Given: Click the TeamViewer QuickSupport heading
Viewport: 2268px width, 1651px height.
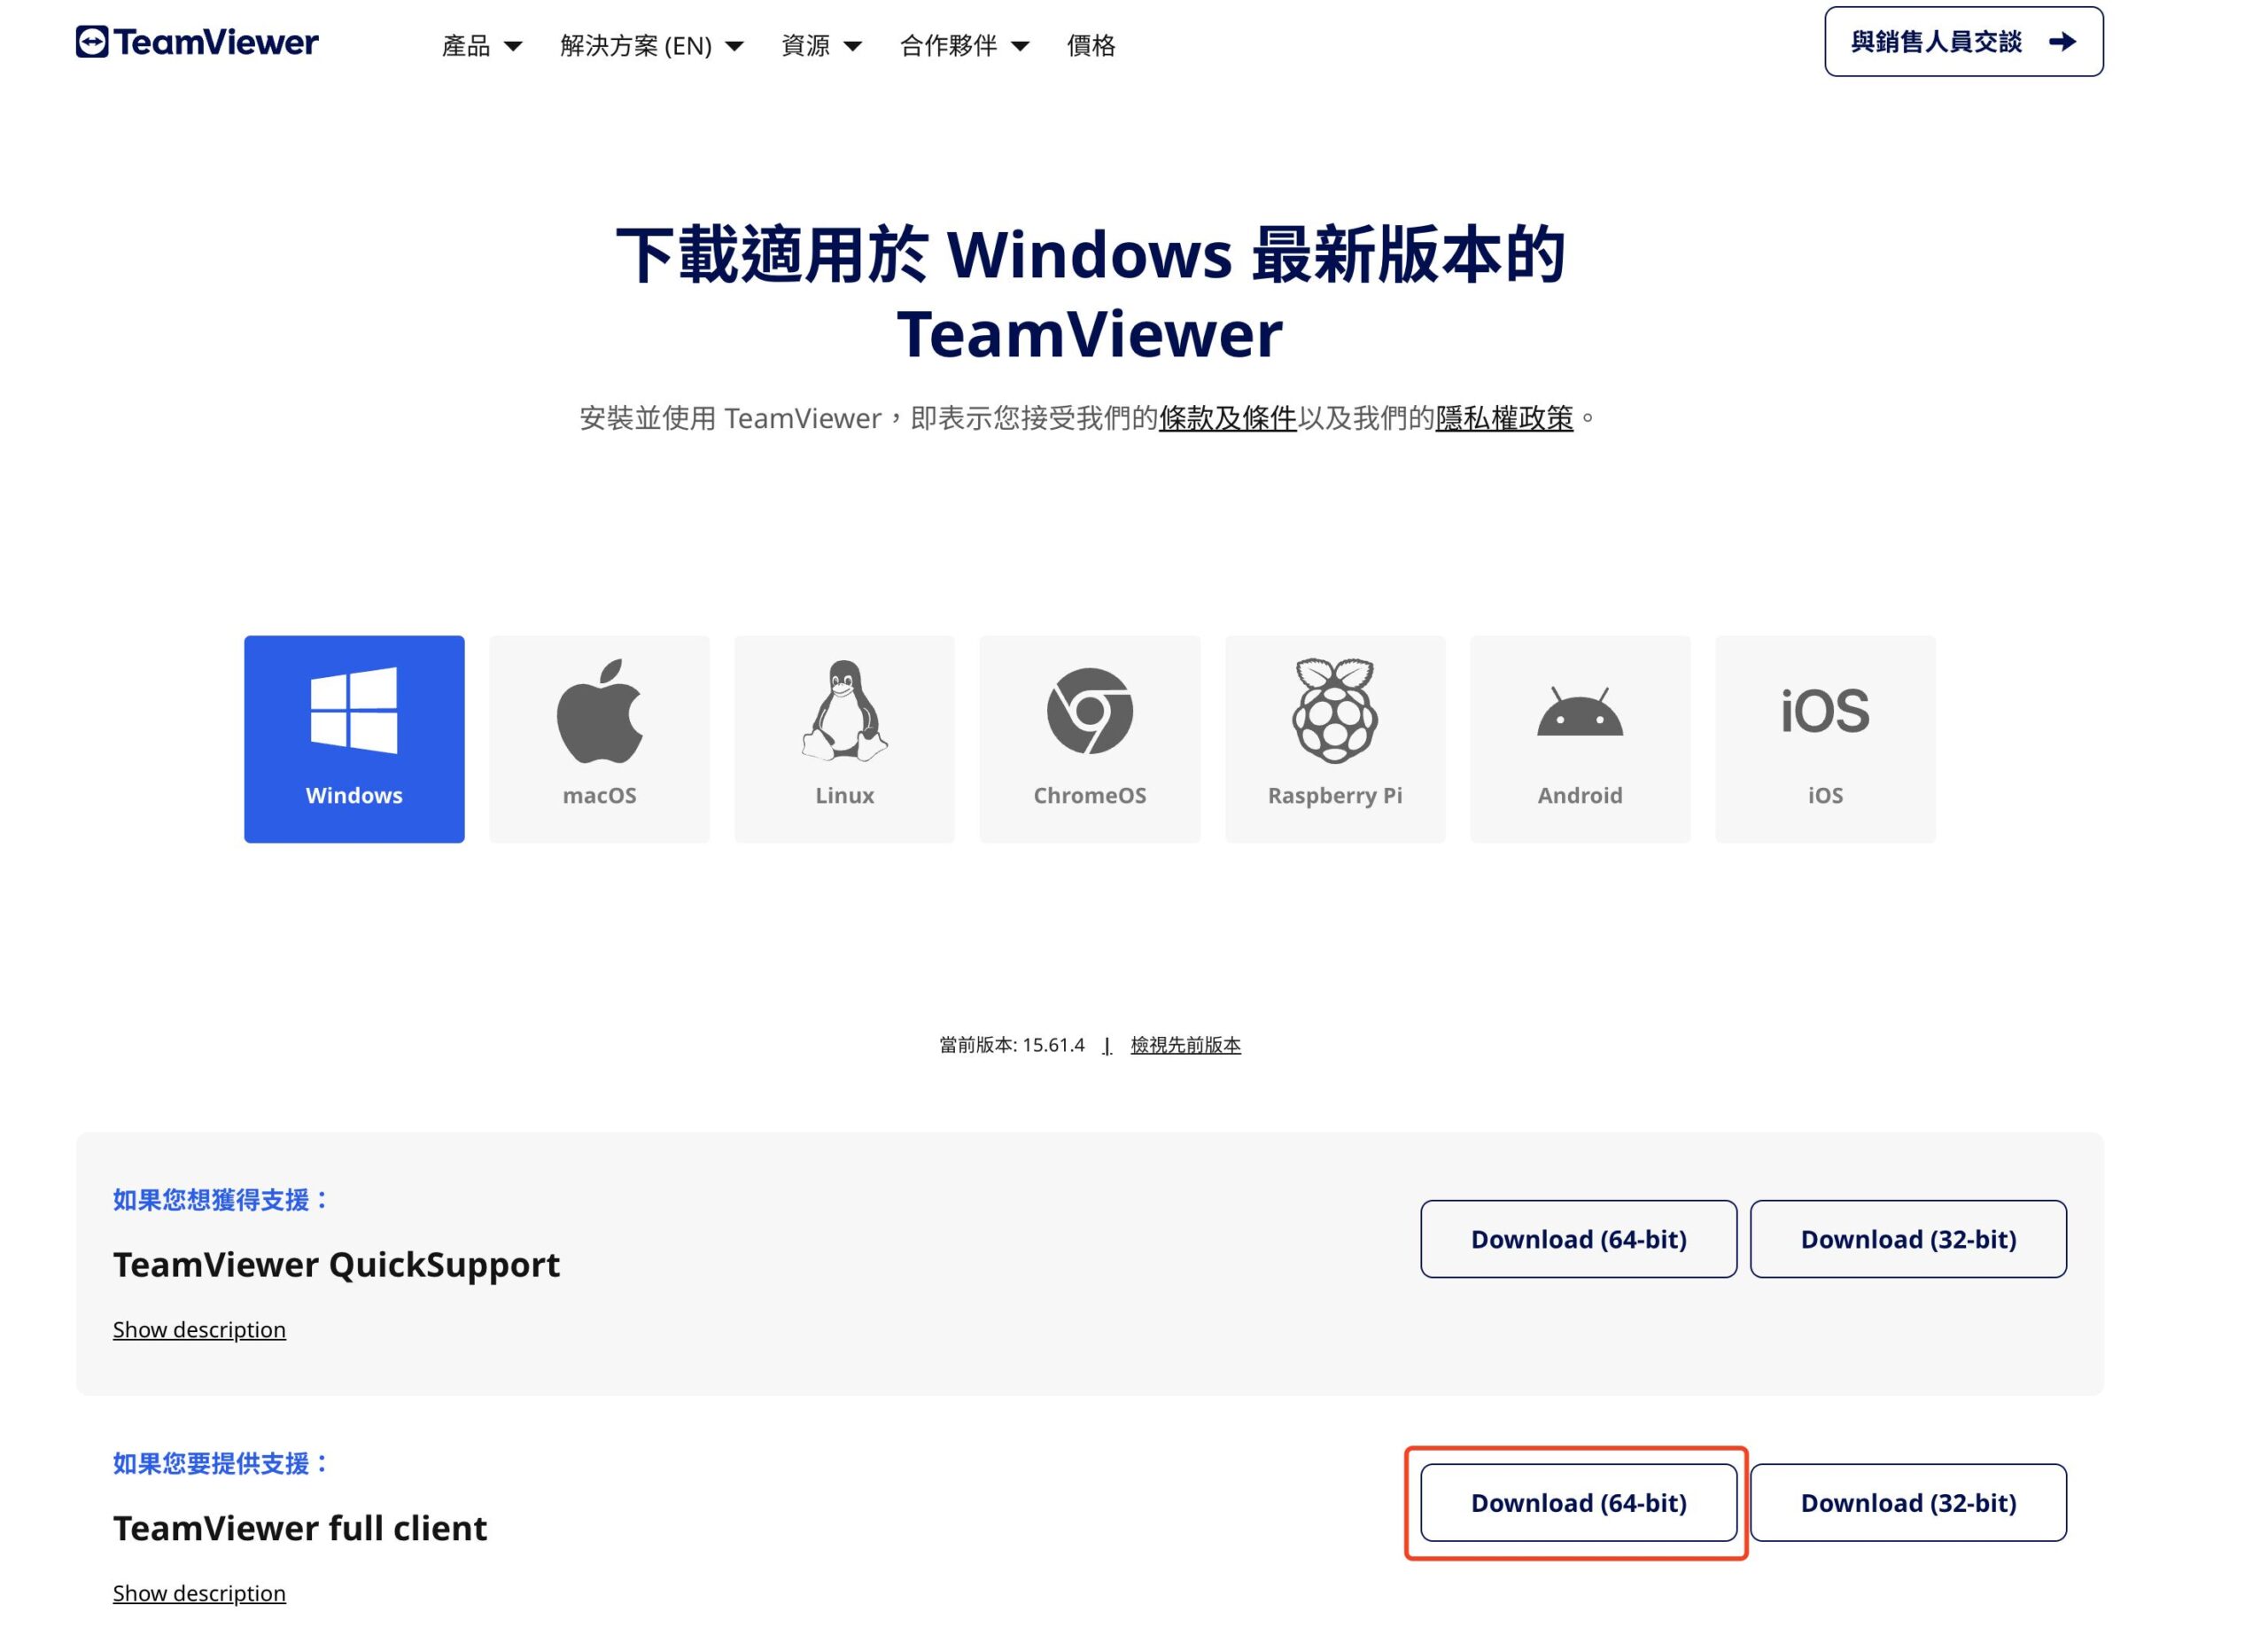Looking at the screenshot, I should click(x=336, y=1264).
